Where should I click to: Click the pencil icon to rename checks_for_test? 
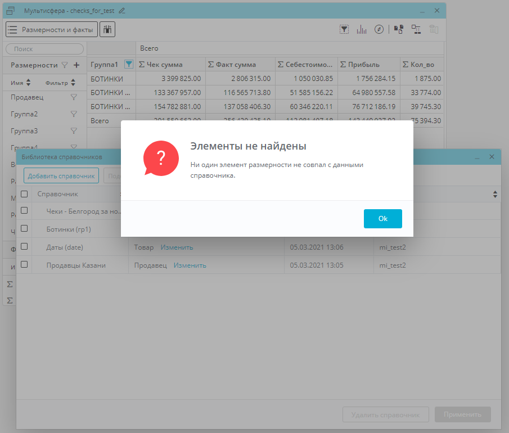click(122, 11)
